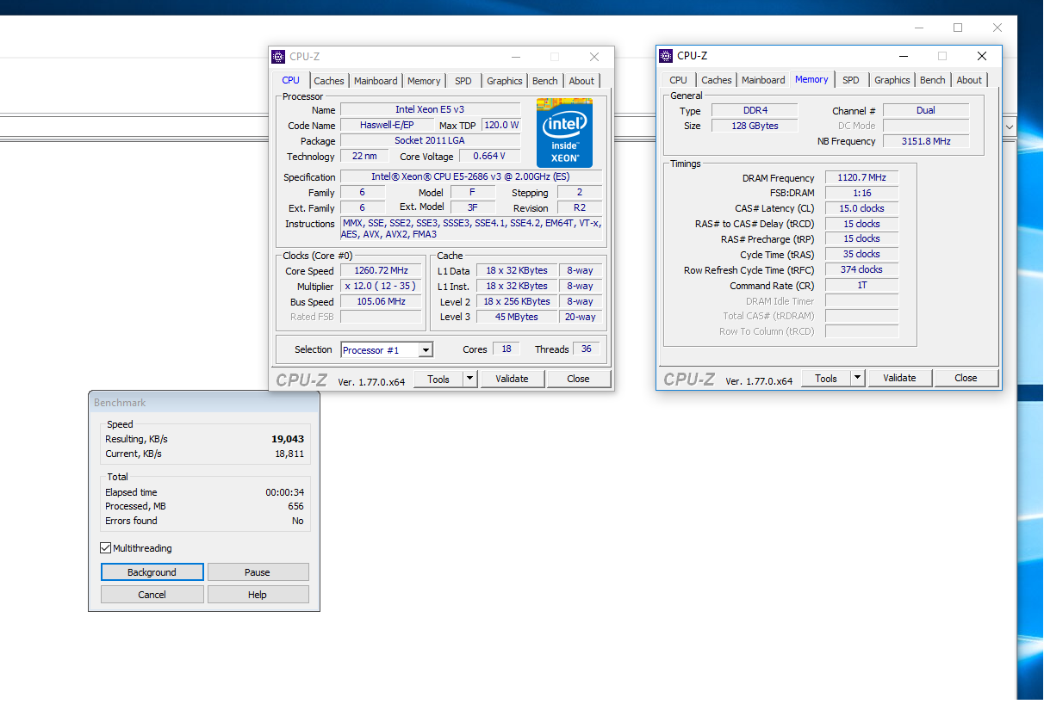Close the background window
This screenshot has height=704, width=1044.
coord(997,28)
